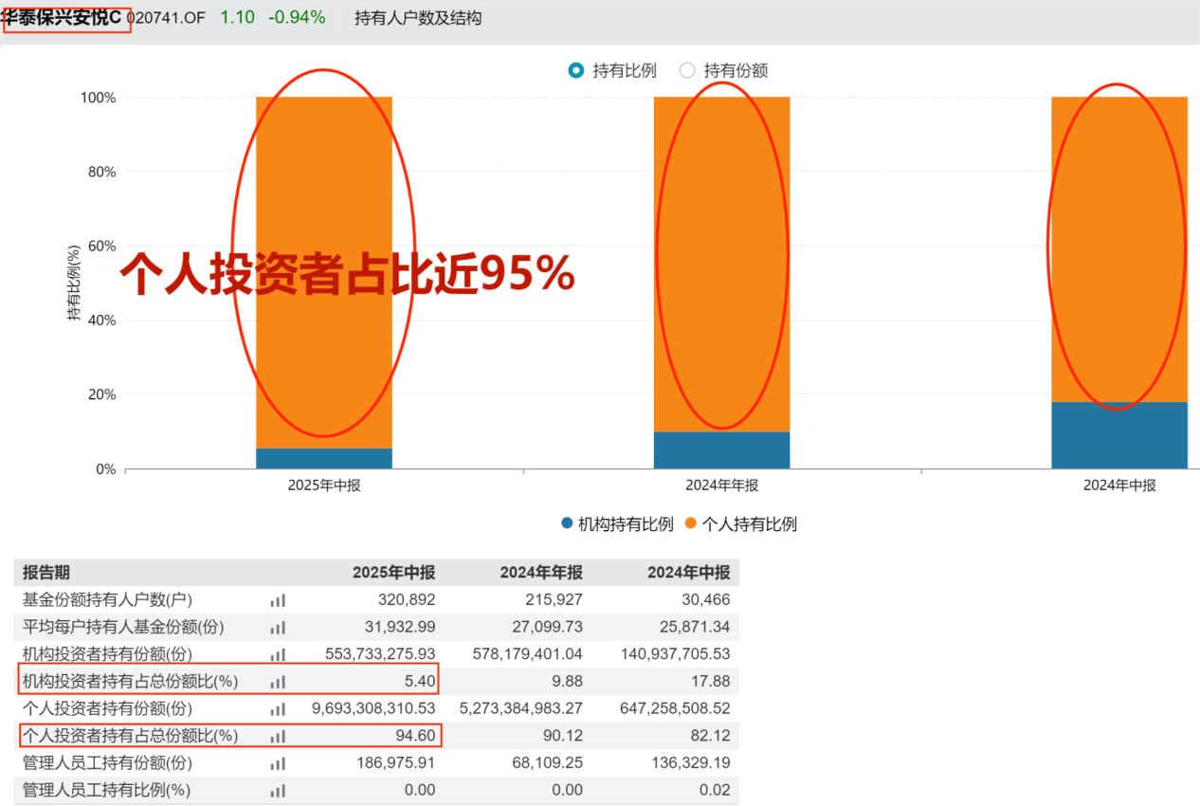This screenshot has width=1200, height=806.
Task: Click the fund code 020741.OF
Action: 168,18
